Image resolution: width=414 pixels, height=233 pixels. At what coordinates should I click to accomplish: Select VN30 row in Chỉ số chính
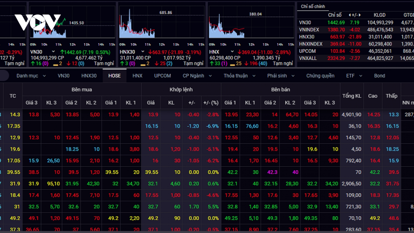pos(356,23)
